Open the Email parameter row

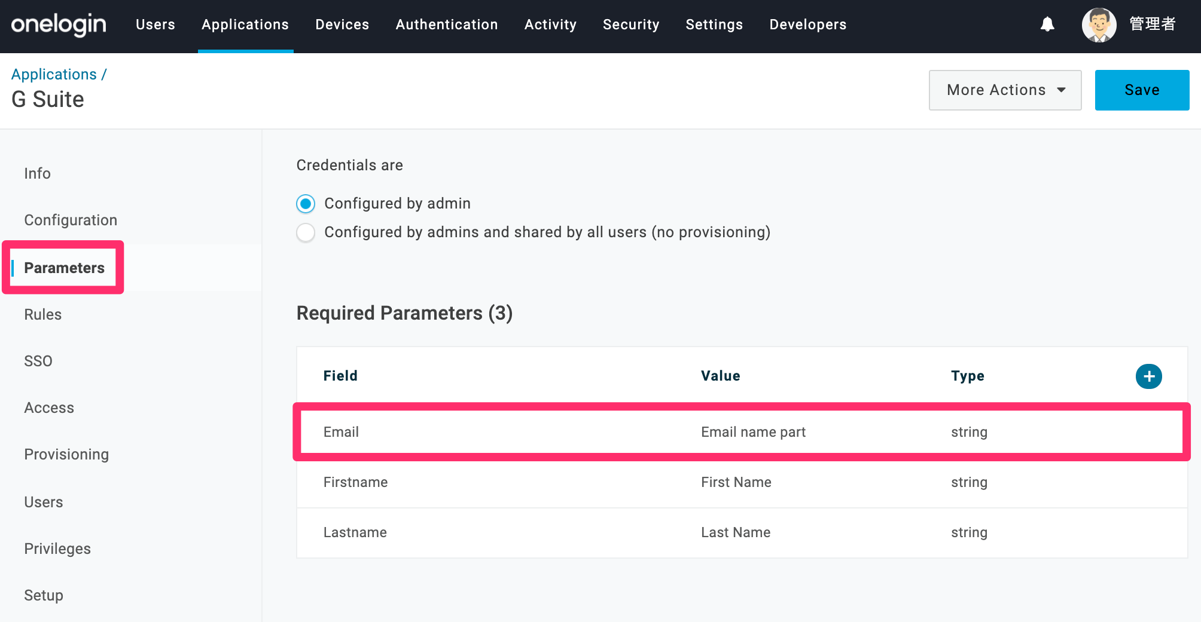point(742,432)
